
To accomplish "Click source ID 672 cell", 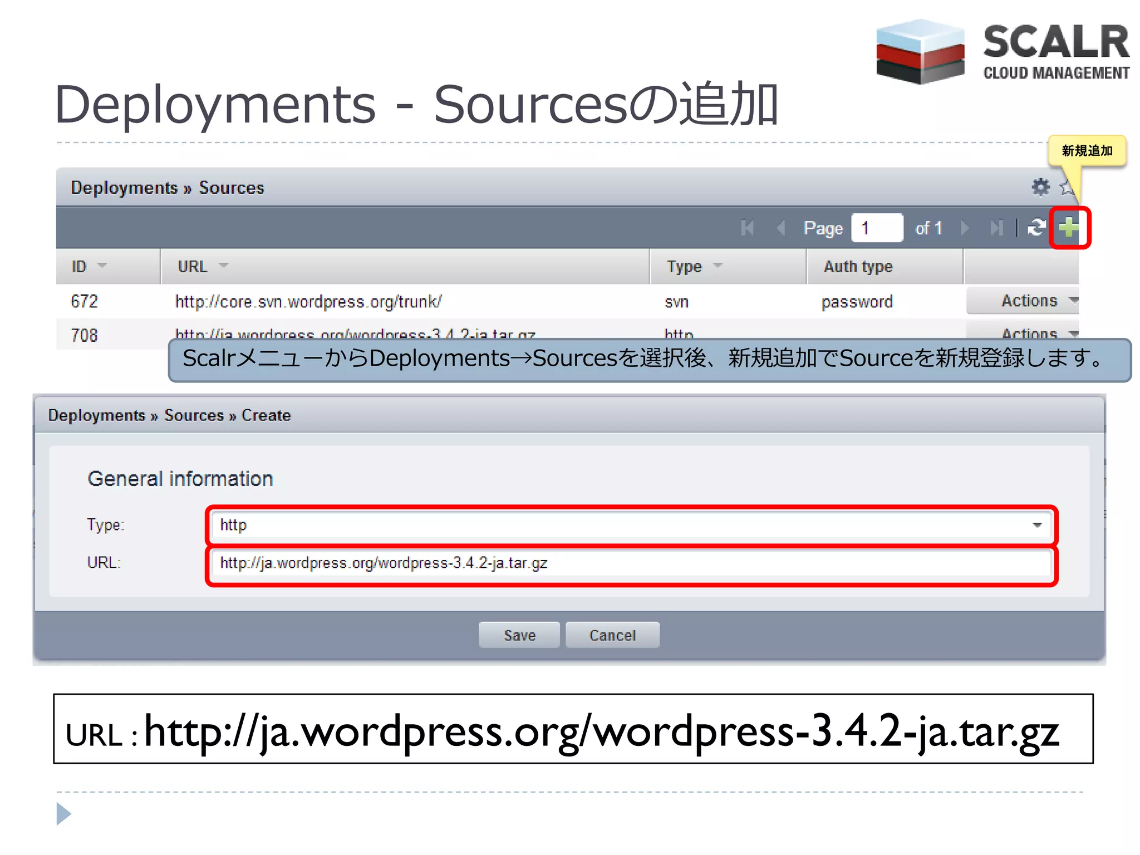I will pyautogui.click(x=85, y=302).
